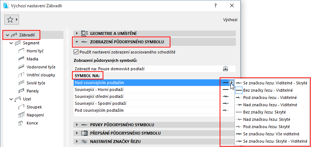Click the Panely icon
311x147 pixels.
pyautogui.click(x=21, y=91)
